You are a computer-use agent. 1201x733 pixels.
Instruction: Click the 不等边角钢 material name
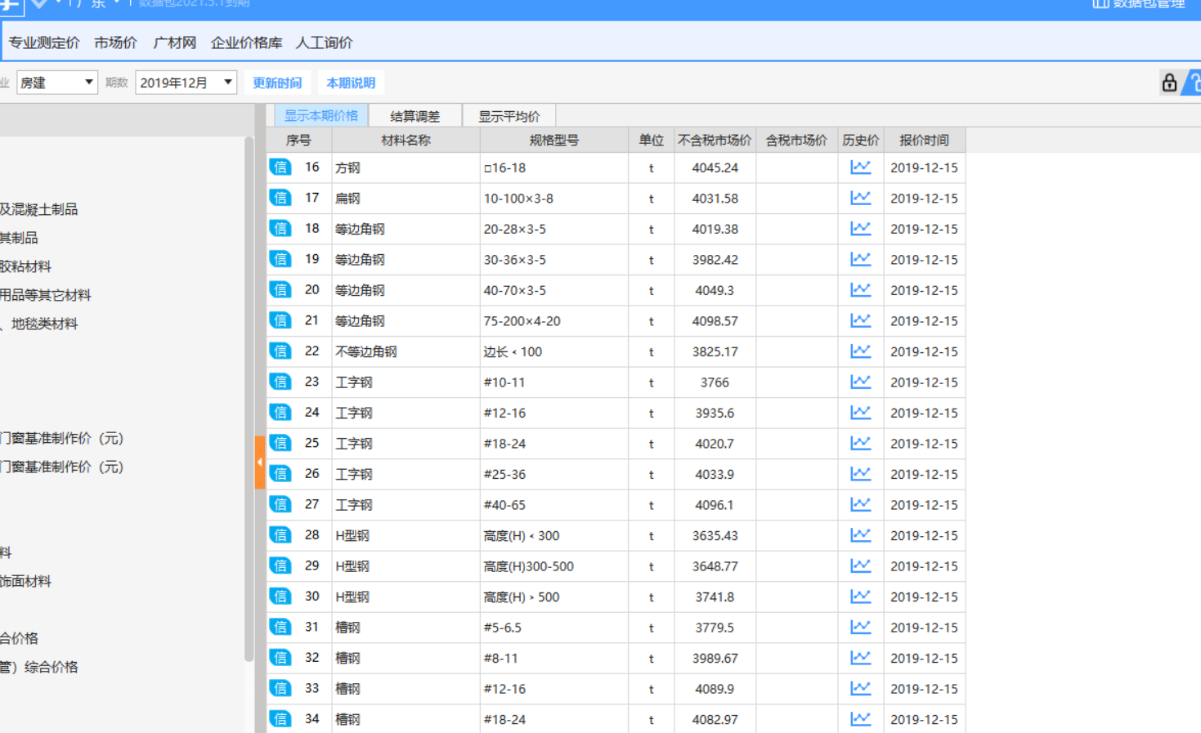coord(365,351)
